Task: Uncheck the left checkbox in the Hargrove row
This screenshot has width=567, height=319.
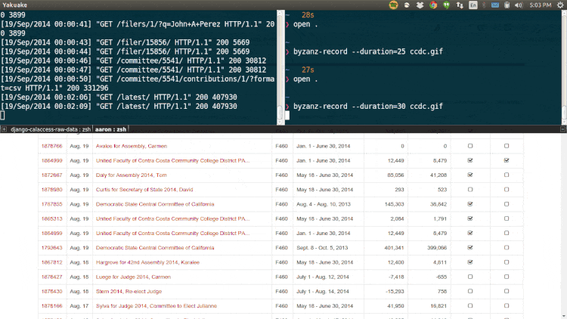Action: tap(470, 262)
